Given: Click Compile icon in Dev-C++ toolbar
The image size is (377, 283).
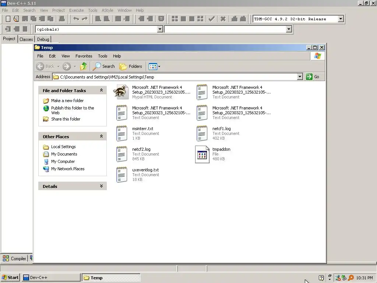Looking at the screenshot, I should coord(175,19).
